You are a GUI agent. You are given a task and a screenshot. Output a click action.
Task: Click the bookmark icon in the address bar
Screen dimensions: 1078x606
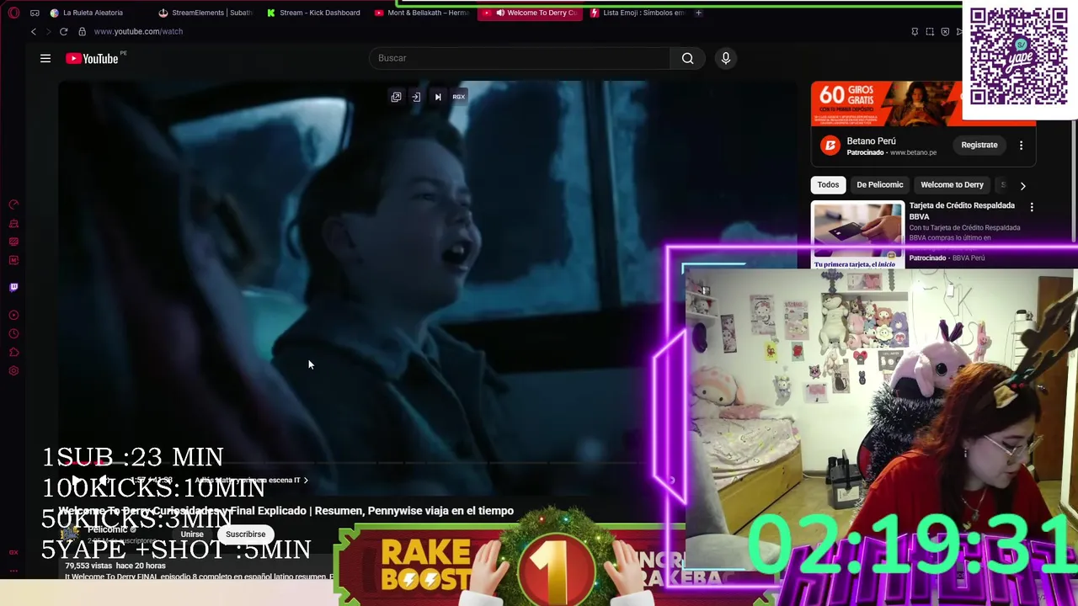click(915, 31)
